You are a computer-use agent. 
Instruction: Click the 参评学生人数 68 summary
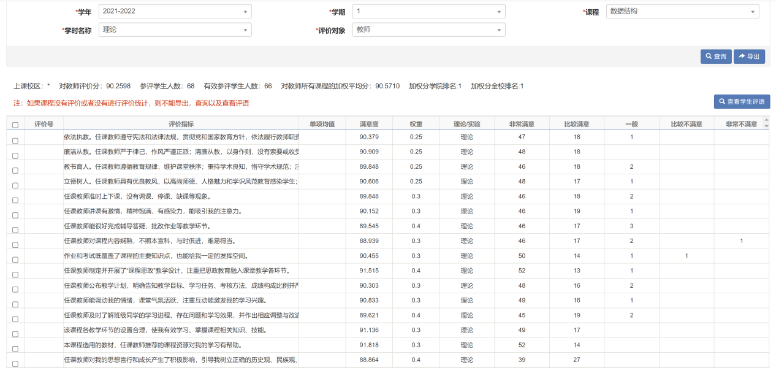coord(167,86)
